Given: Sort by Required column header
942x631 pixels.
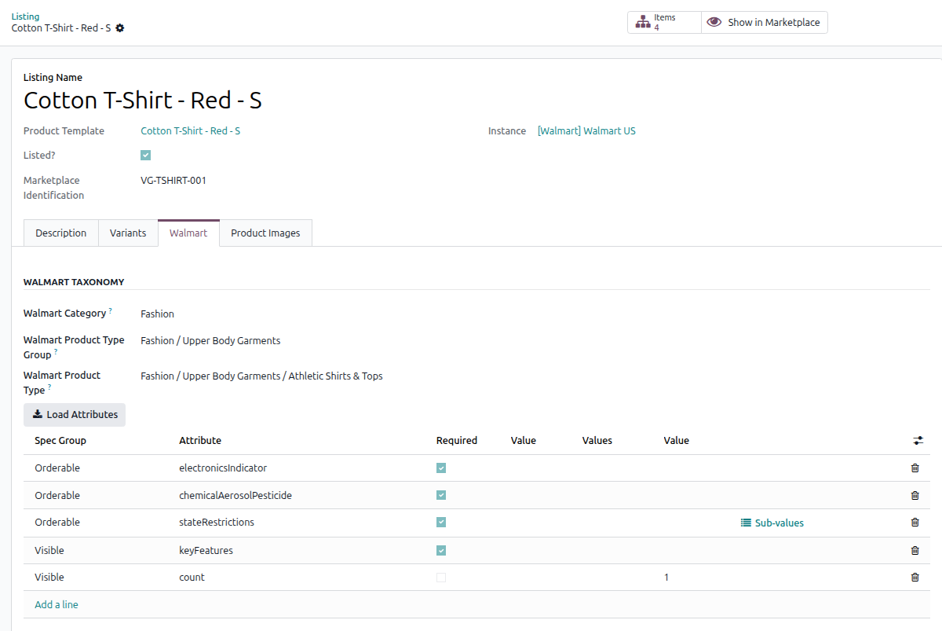Looking at the screenshot, I should pyautogui.click(x=457, y=441).
